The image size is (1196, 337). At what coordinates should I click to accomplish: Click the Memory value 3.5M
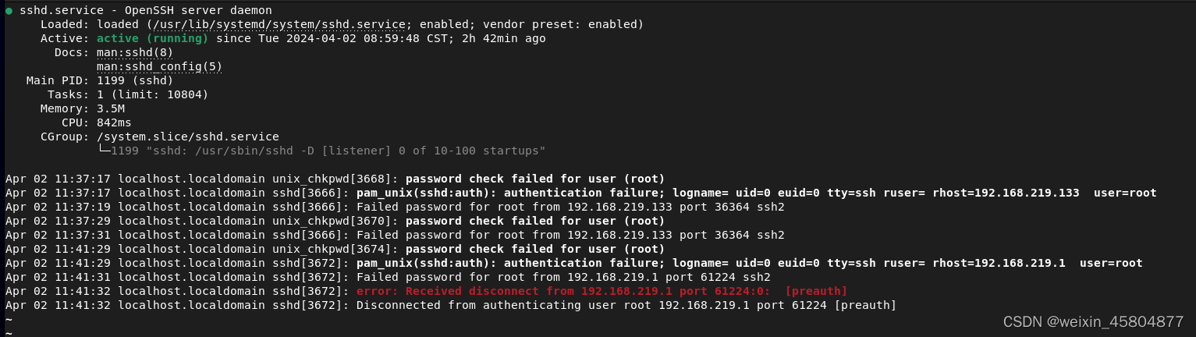pyautogui.click(x=111, y=108)
